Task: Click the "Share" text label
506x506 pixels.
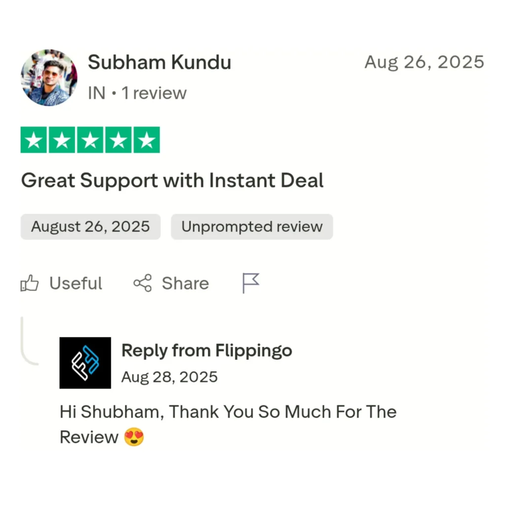Action: pyautogui.click(x=185, y=284)
